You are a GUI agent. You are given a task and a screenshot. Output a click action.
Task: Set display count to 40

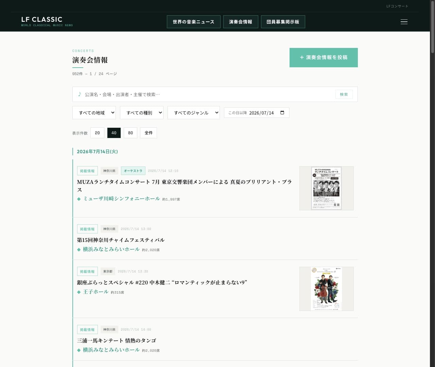(114, 133)
